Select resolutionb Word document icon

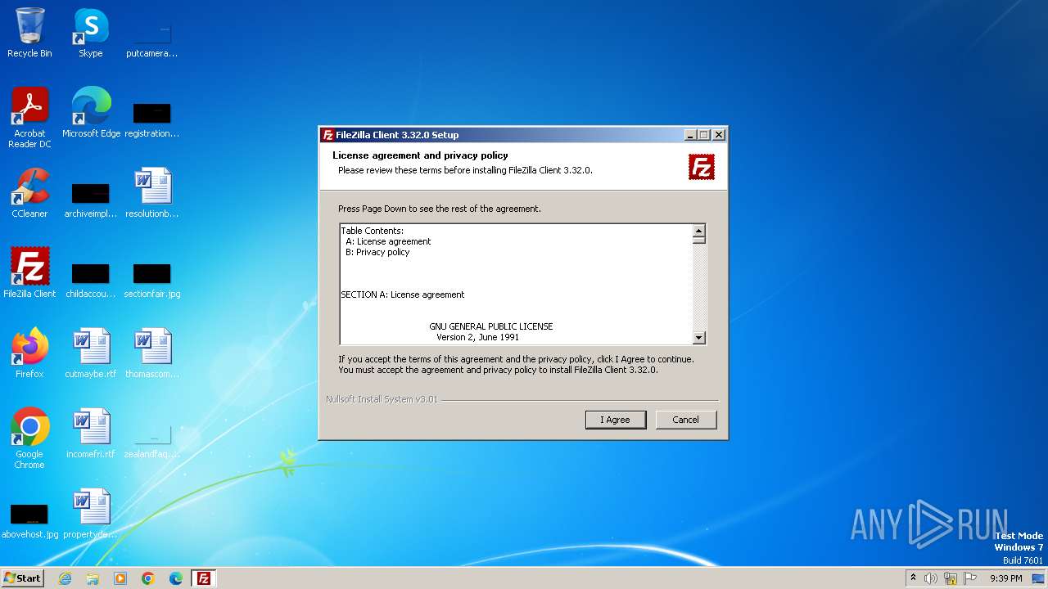pos(152,193)
